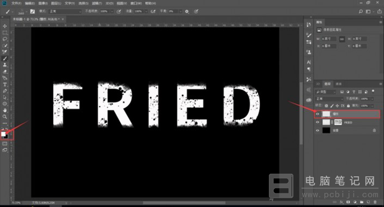Select the Type tool
Viewport: 384px width, 207px height.
click(4, 84)
